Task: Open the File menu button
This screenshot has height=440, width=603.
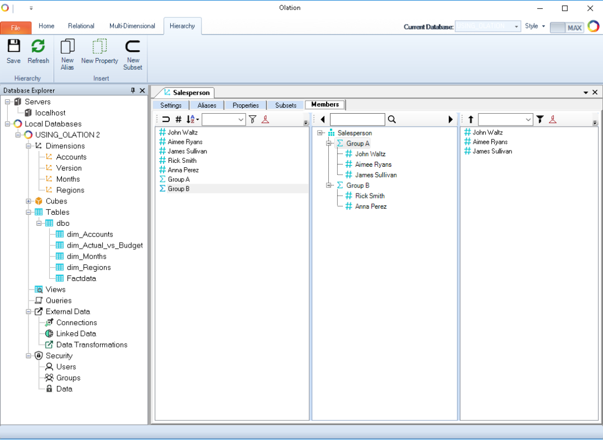Action: [16, 27]
